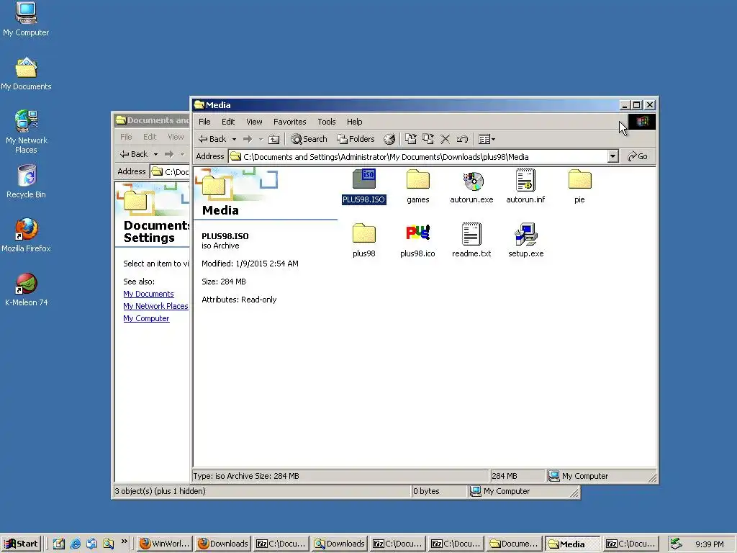This screenshot has width=737, height=553.
Task: Click the system tray network icon
Action: click(x=676, y=544)
